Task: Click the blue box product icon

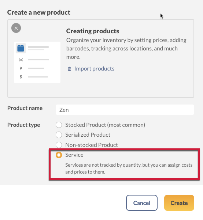Action: pyautogui.click(x=21, y=48)
